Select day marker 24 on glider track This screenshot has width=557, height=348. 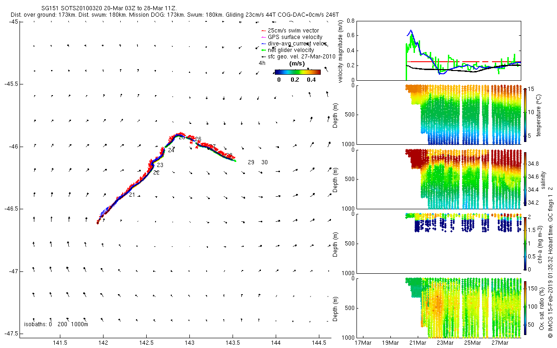coord(171,150)
